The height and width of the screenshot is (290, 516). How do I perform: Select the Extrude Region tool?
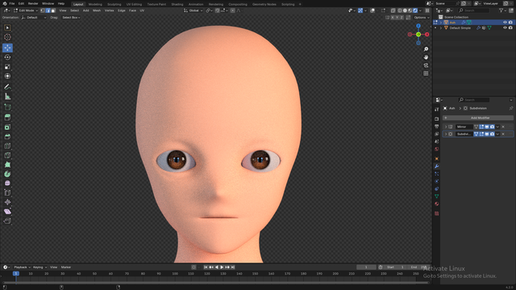click(x=7, y=118)
